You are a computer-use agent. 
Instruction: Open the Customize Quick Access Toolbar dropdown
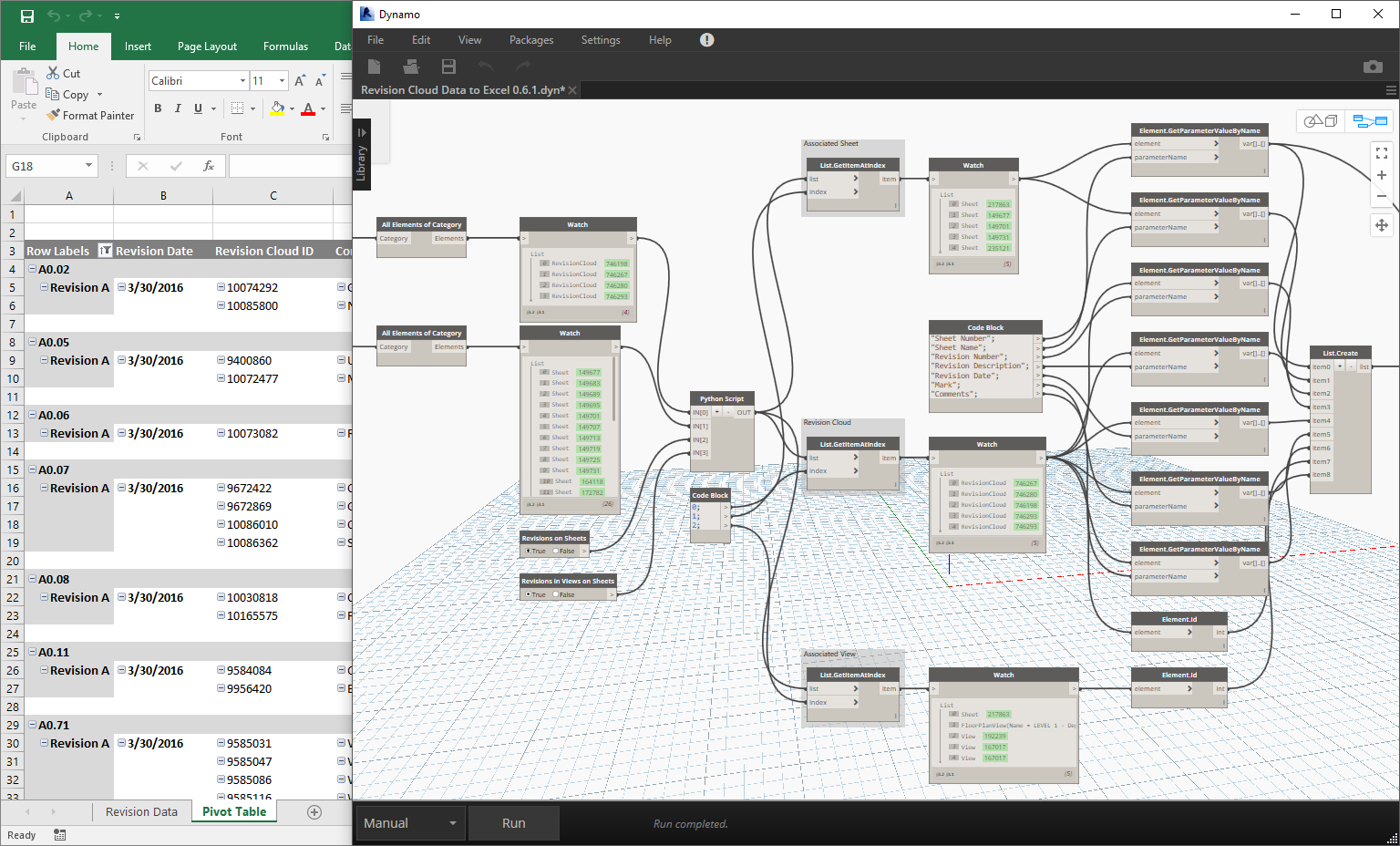[118, 15]
